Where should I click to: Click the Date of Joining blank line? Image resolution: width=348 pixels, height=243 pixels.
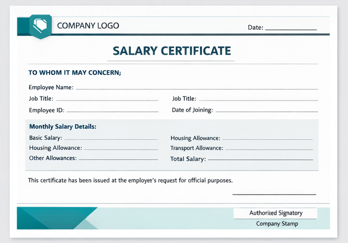(267, 112)
